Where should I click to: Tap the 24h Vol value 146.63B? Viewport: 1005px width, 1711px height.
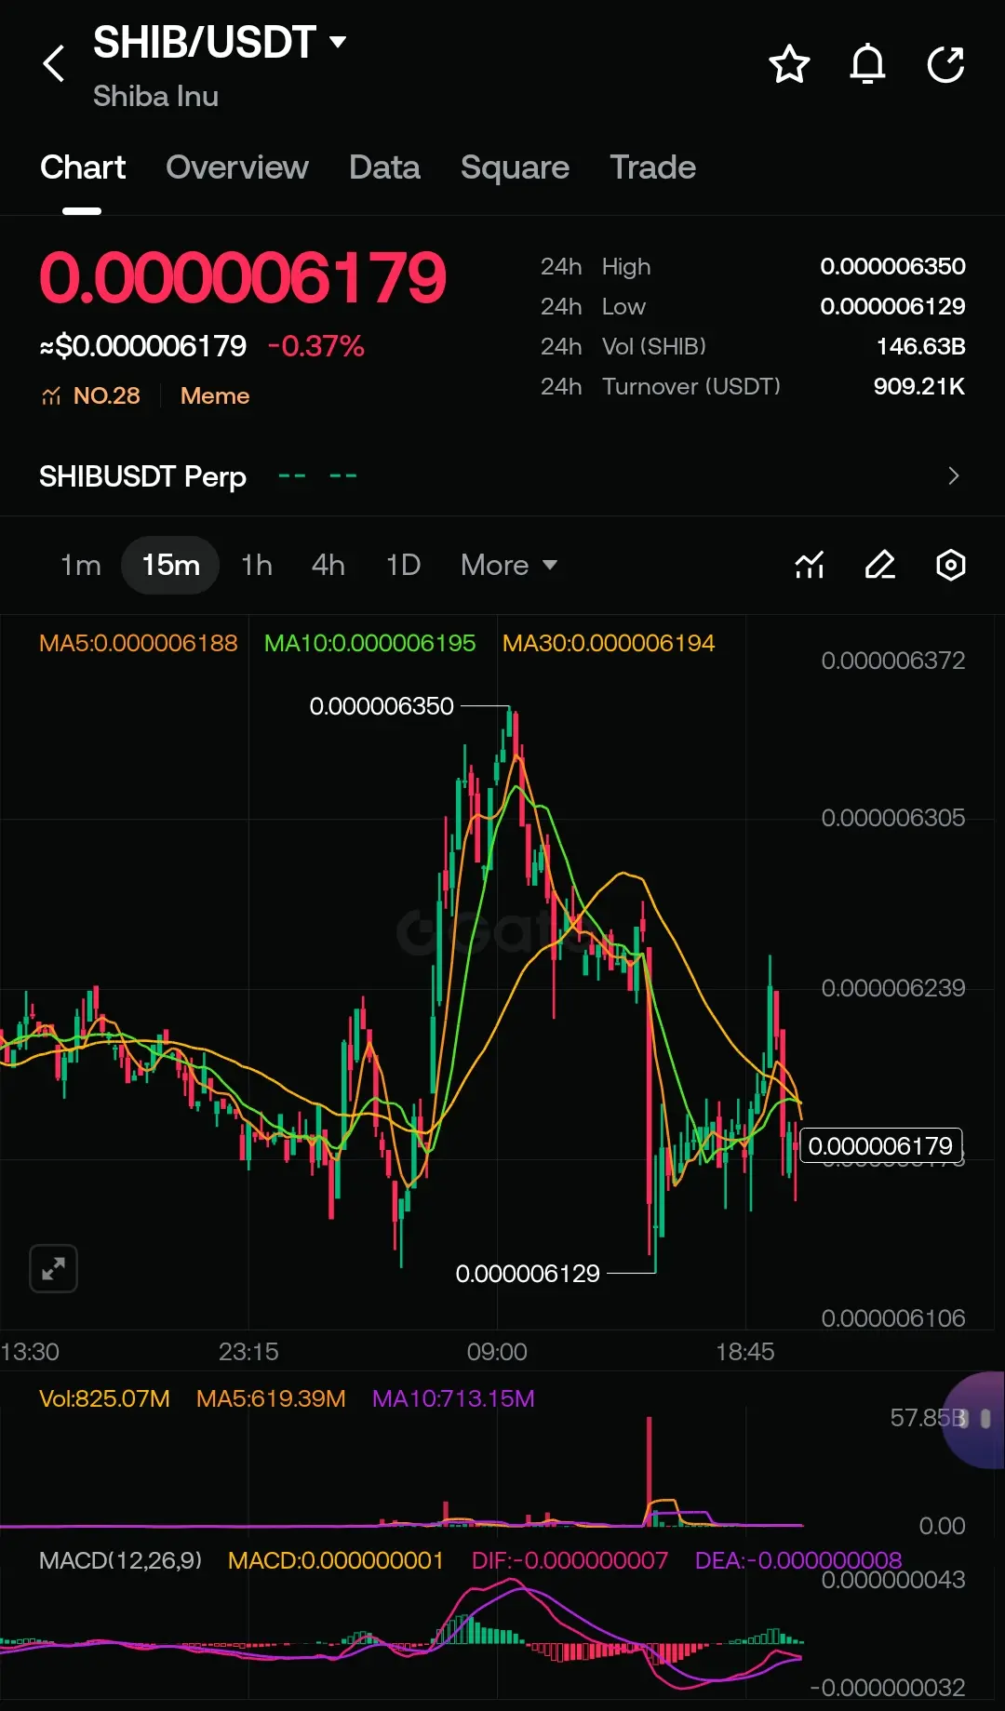[920, 346]
